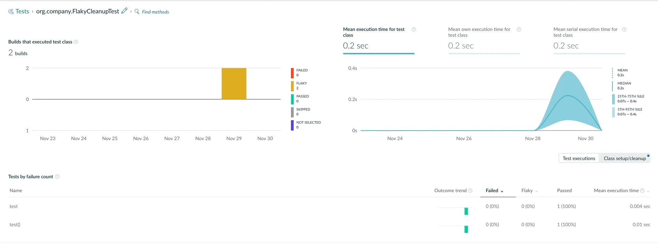Click the pencil edit icon beside FlakyCleanupTest

pos(125,11)
